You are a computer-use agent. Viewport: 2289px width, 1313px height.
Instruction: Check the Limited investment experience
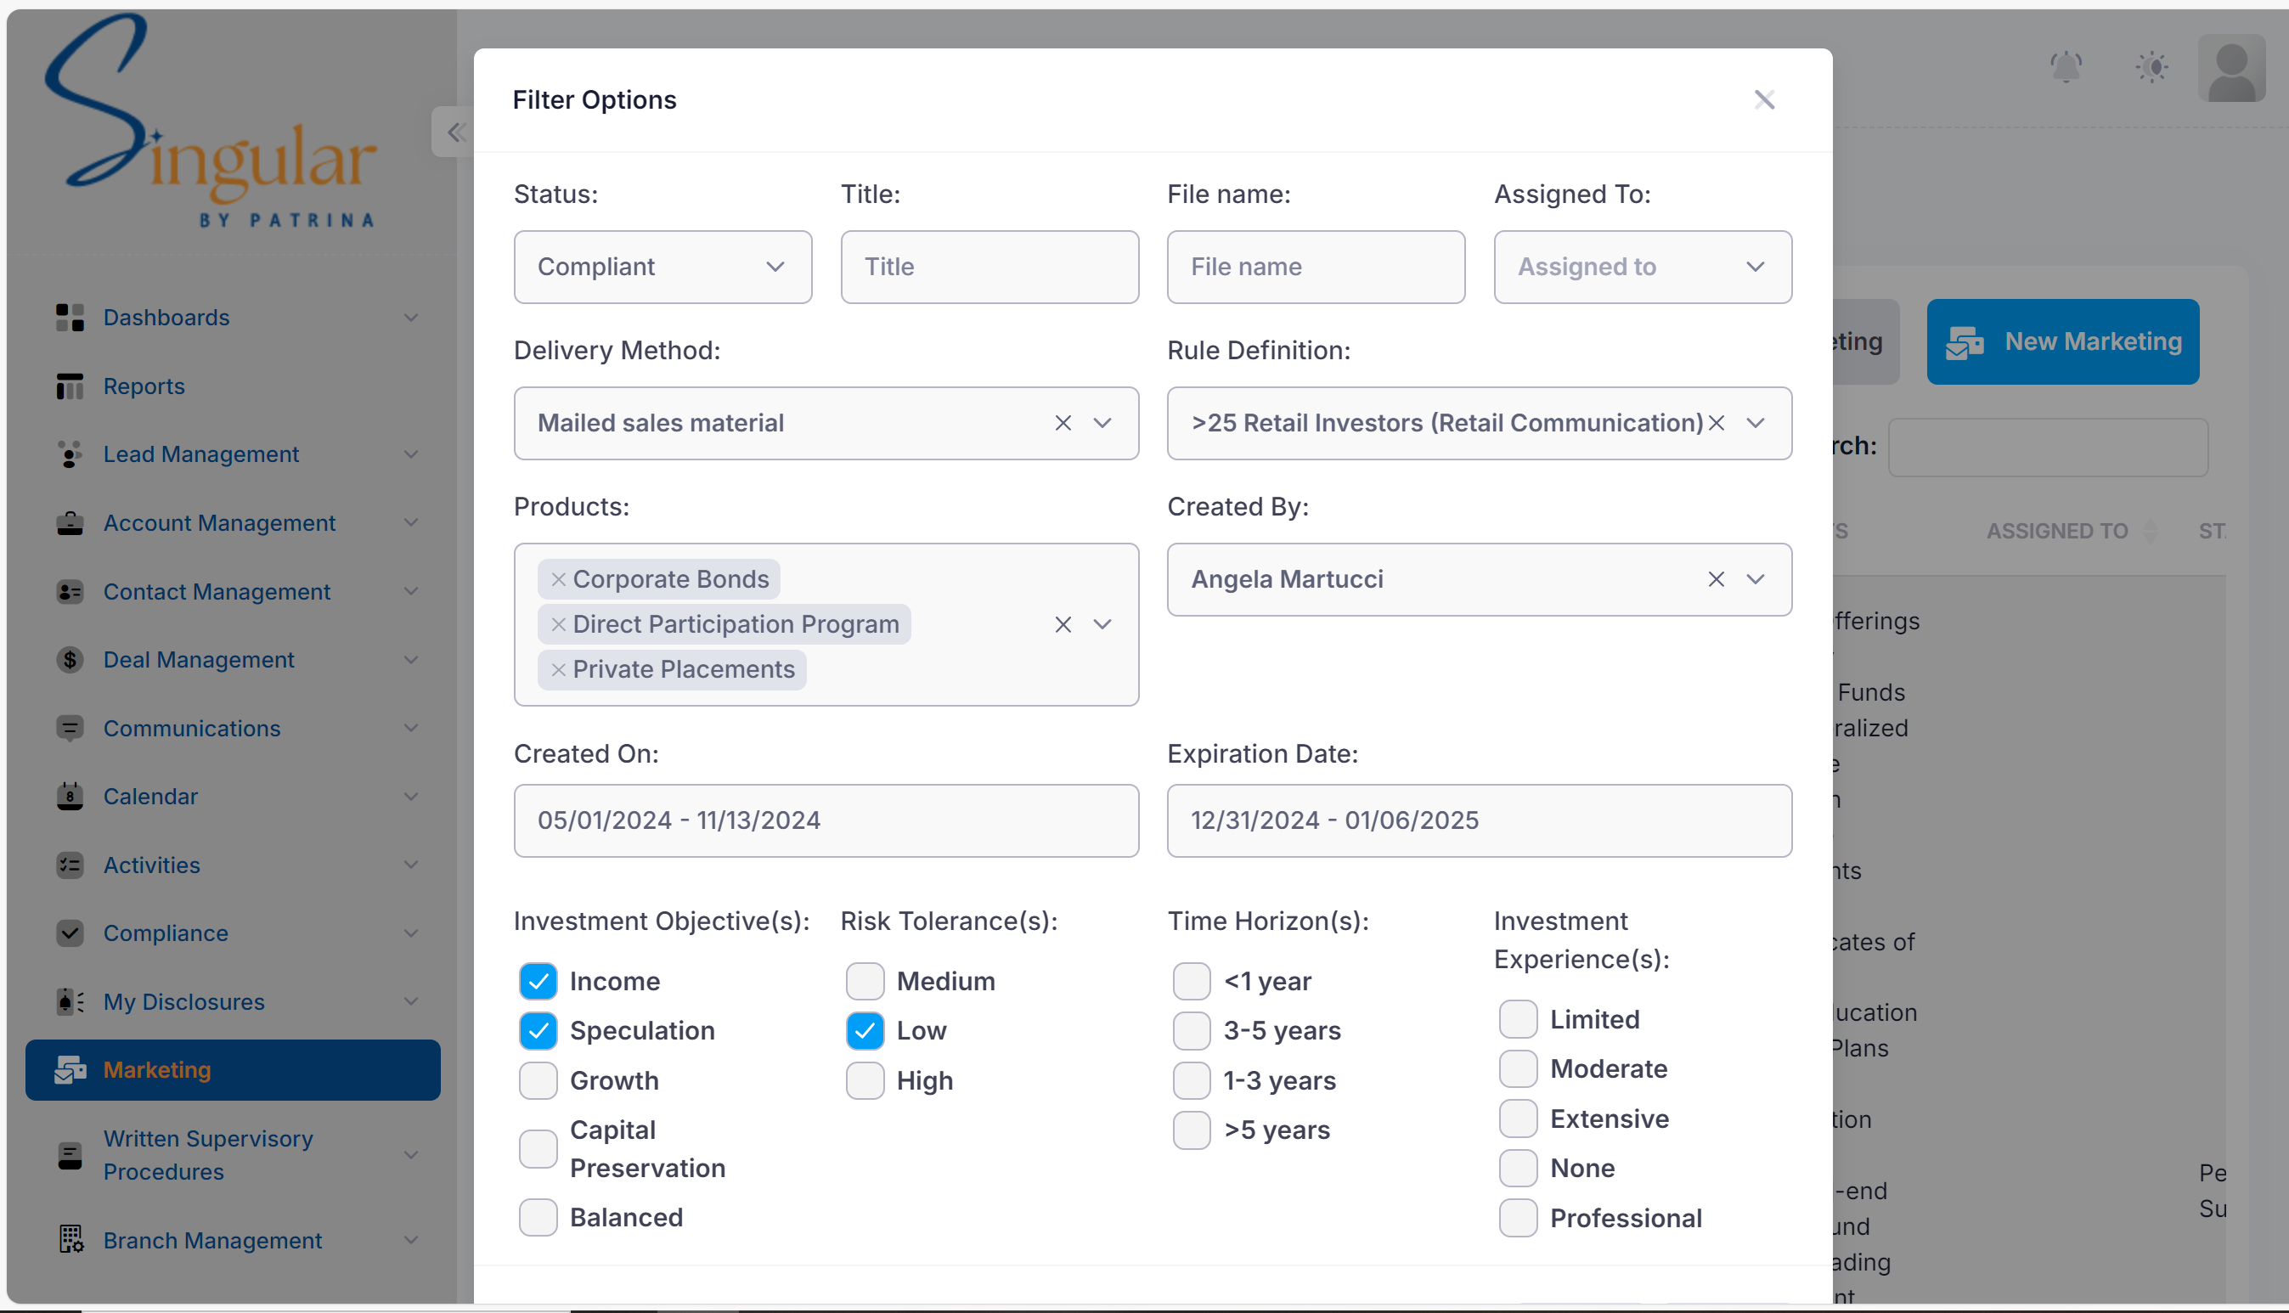(x=1518, y=1019)
